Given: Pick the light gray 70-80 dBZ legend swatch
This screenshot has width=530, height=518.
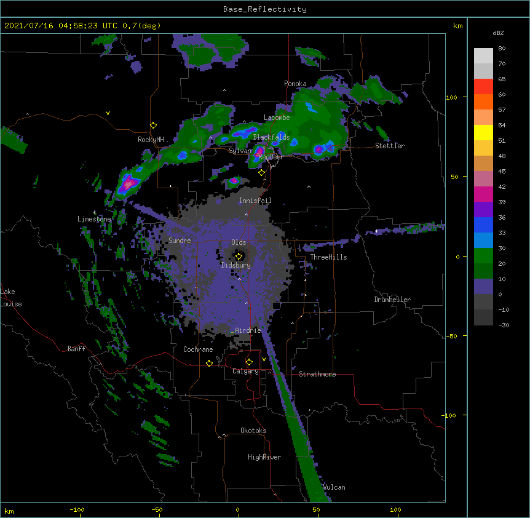Looking at the screenshot, I should [x=483, y=56].
